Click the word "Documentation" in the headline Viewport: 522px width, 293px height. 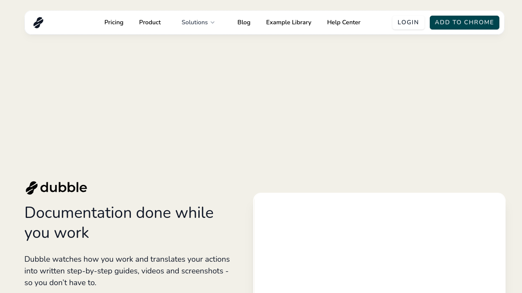pos(78,213)
